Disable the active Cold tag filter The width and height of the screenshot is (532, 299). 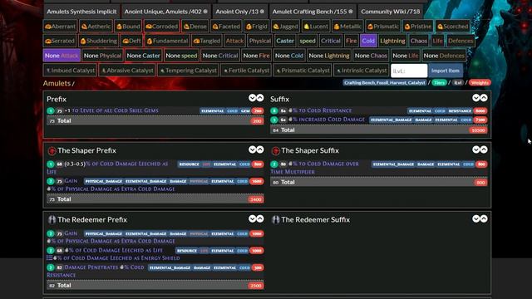pyautogui.click(x=368, y=41)
